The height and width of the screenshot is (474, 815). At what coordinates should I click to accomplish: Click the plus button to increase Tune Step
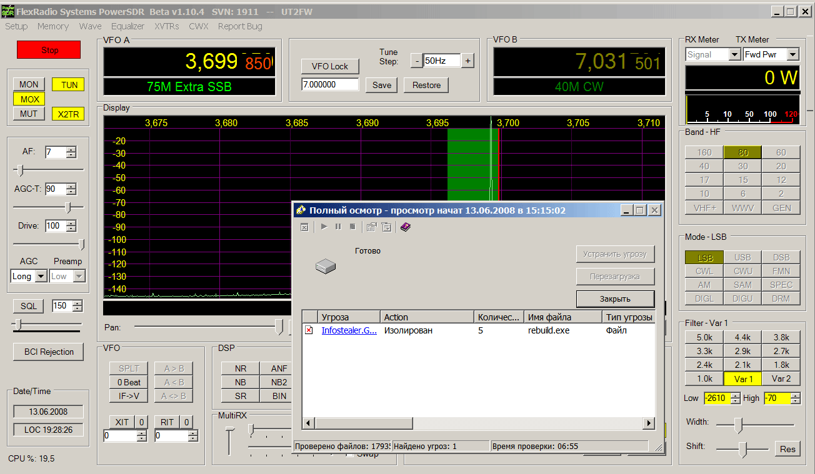[x=468, y=61]
